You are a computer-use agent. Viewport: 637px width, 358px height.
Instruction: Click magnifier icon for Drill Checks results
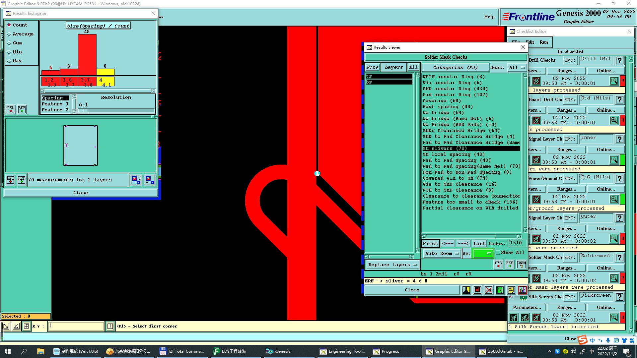614,81
